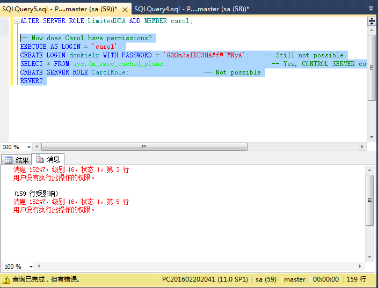Image resolution: width=378 pixels, height=288 pixels.
Task: Click editor vertical scrollbar up arrow
Action: point(372,31)
